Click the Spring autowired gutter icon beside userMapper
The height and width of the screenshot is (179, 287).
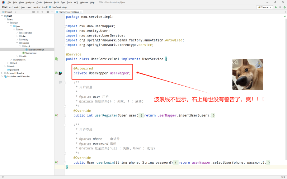56,73
